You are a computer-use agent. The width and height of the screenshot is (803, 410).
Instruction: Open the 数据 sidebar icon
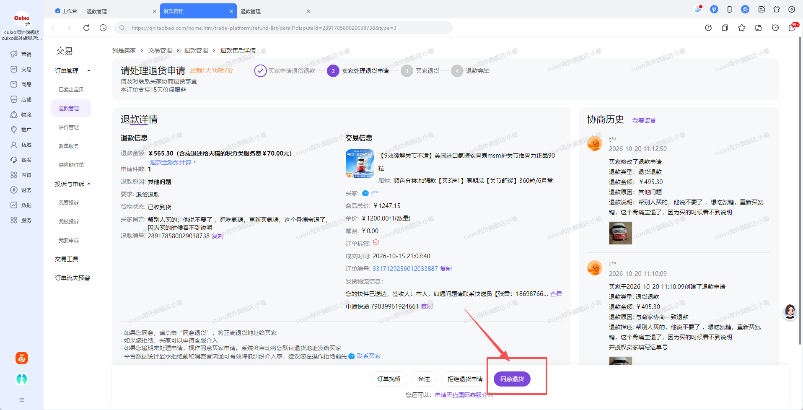pyautogui.click(x=14, y=205)
